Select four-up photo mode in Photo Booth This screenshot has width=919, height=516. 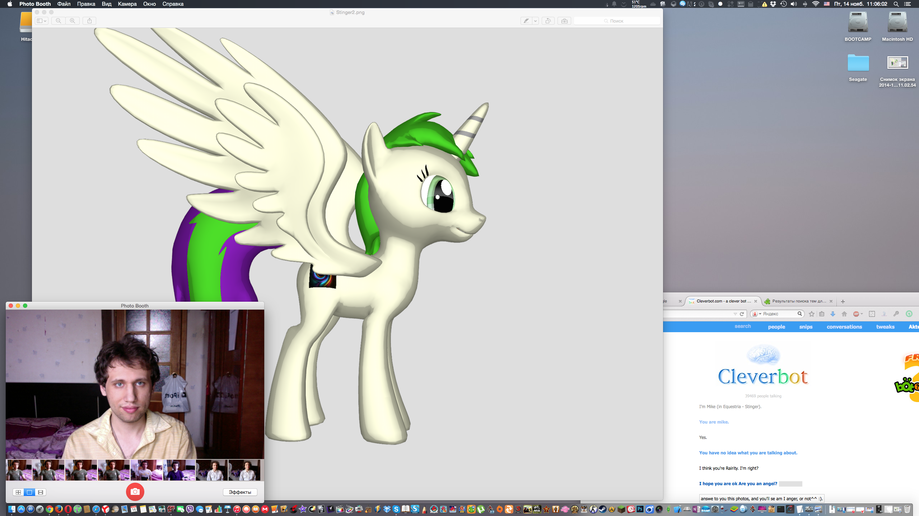(x=18, y=492)
